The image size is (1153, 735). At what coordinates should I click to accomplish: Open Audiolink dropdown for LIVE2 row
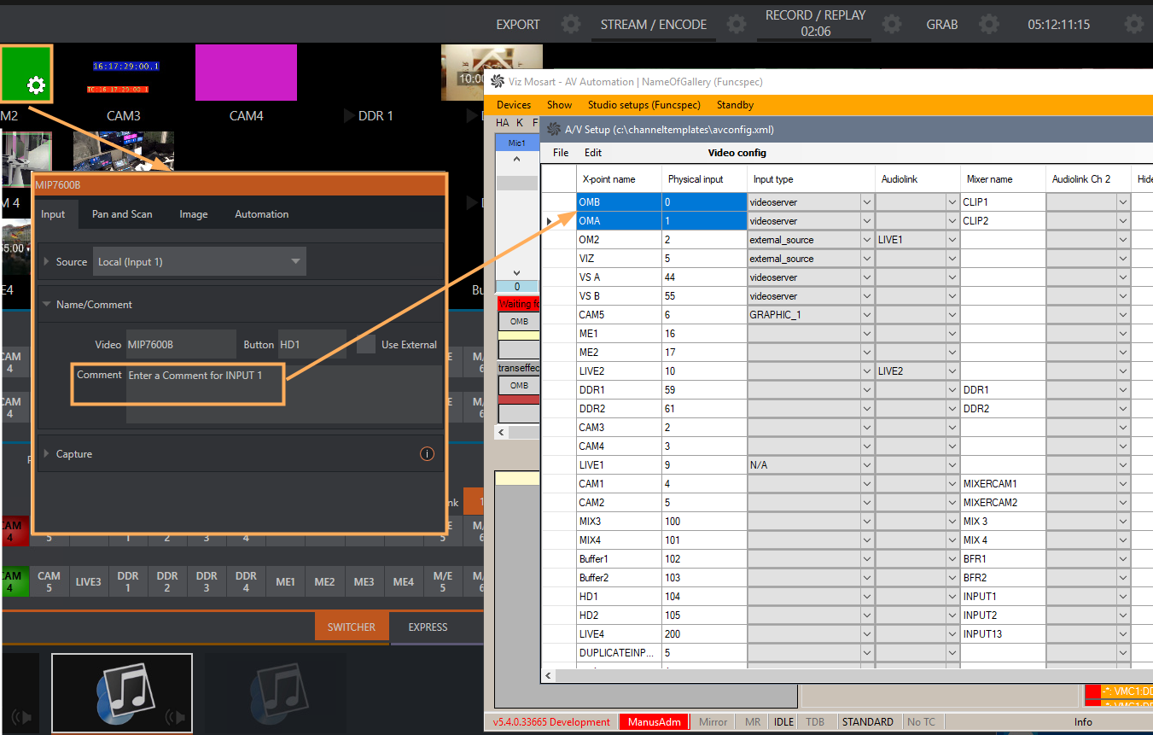[952, 371]
